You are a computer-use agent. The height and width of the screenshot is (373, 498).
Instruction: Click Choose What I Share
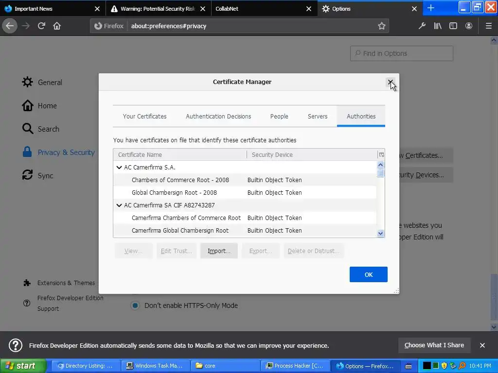click(434, 345)
